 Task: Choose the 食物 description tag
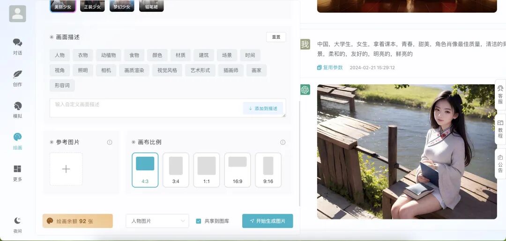[134, 55]
